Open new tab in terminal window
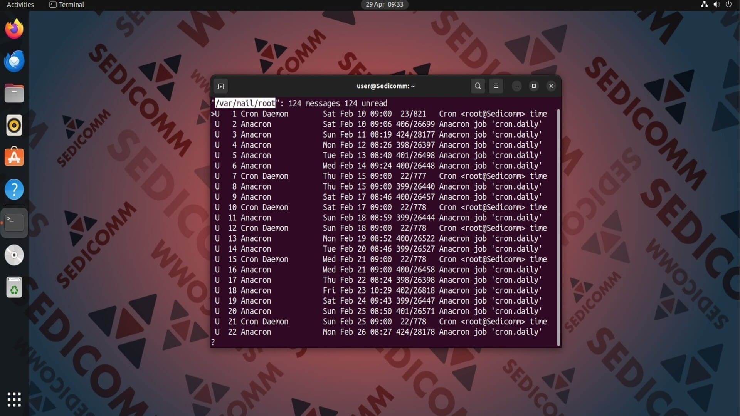Screen dimensions: 740x416 tap(221, 86)
